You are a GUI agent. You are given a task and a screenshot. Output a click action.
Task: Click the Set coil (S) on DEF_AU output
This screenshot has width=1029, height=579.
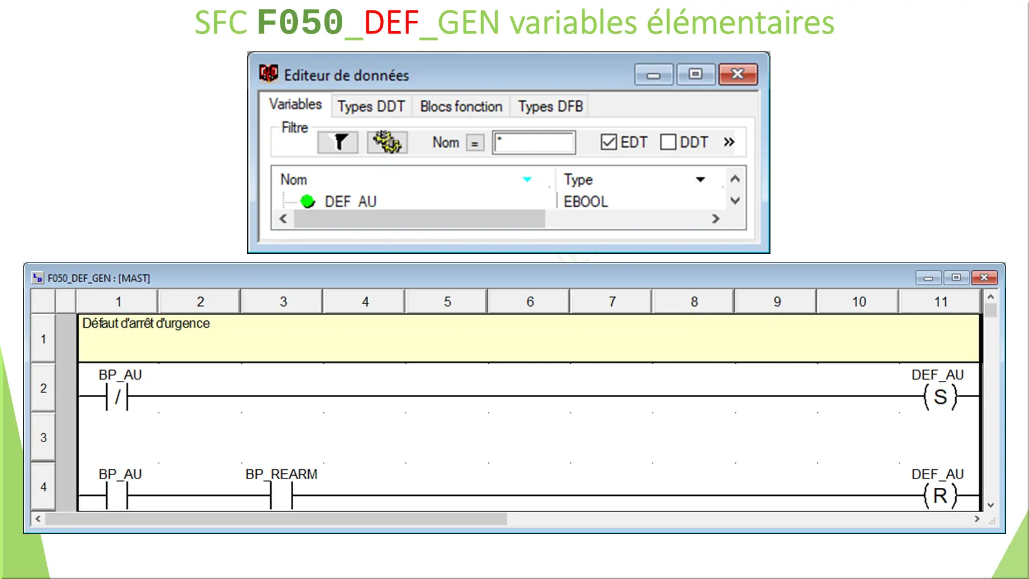[x=941, y=396]
